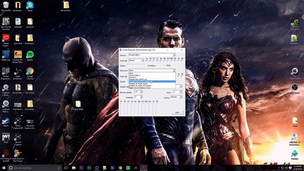
Task: Toggle FC checkbox in Wave in channel row
Action: (x=154, y=61)
